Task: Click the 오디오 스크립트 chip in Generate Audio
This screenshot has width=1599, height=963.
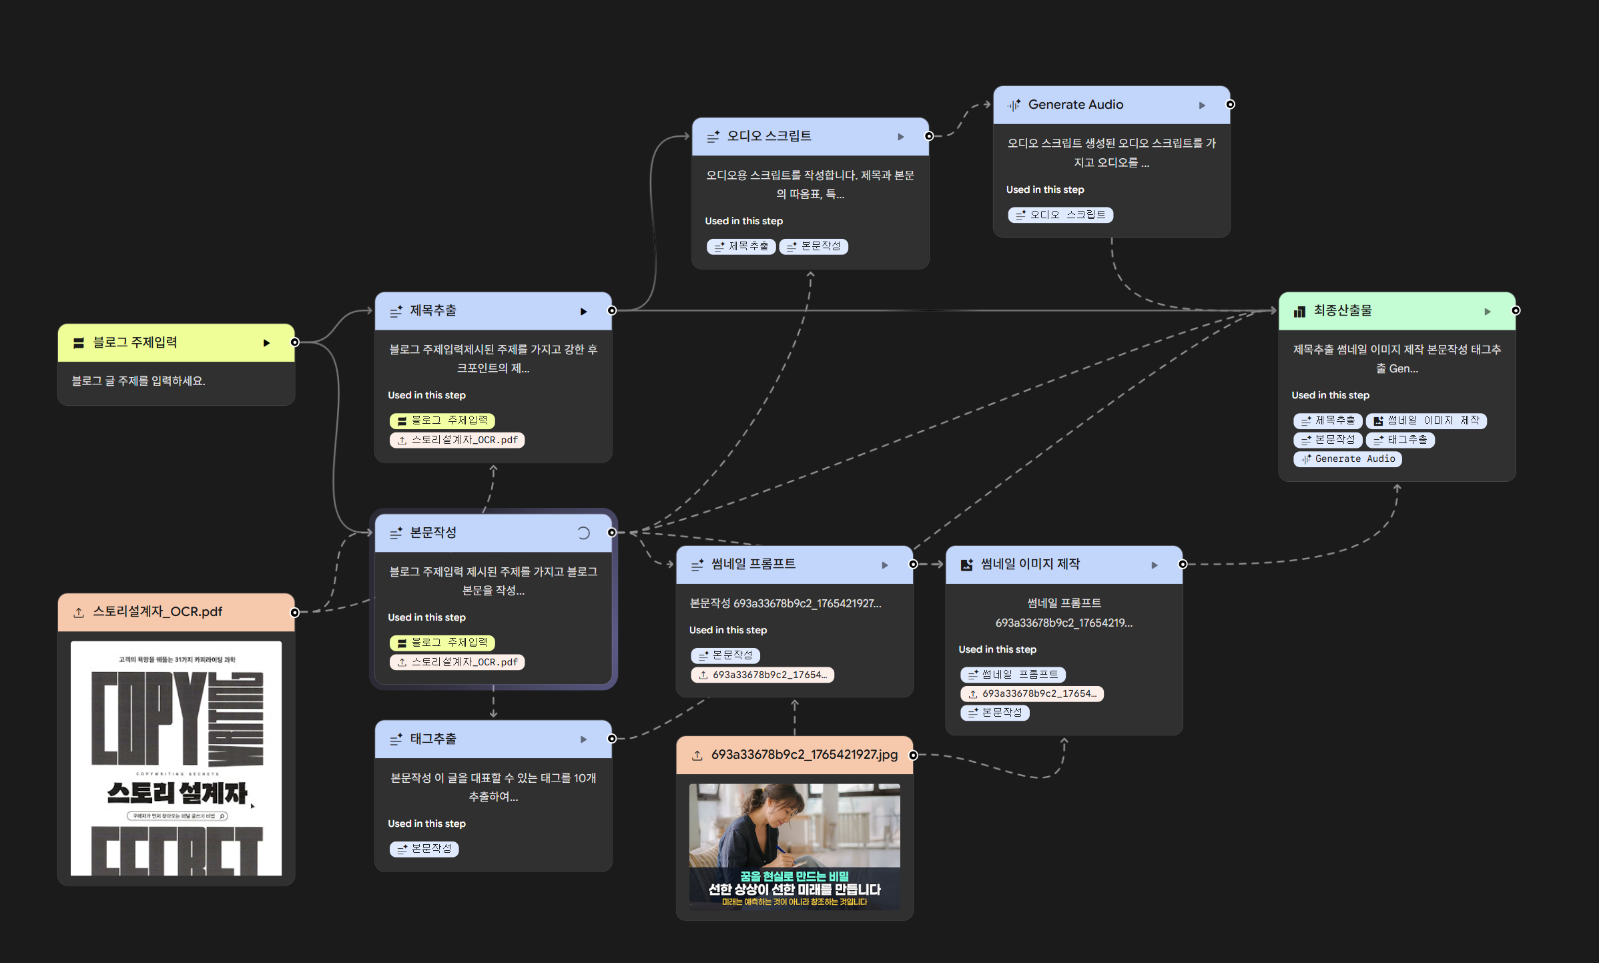Action: pyautogui.click(x=1060, y=215)
